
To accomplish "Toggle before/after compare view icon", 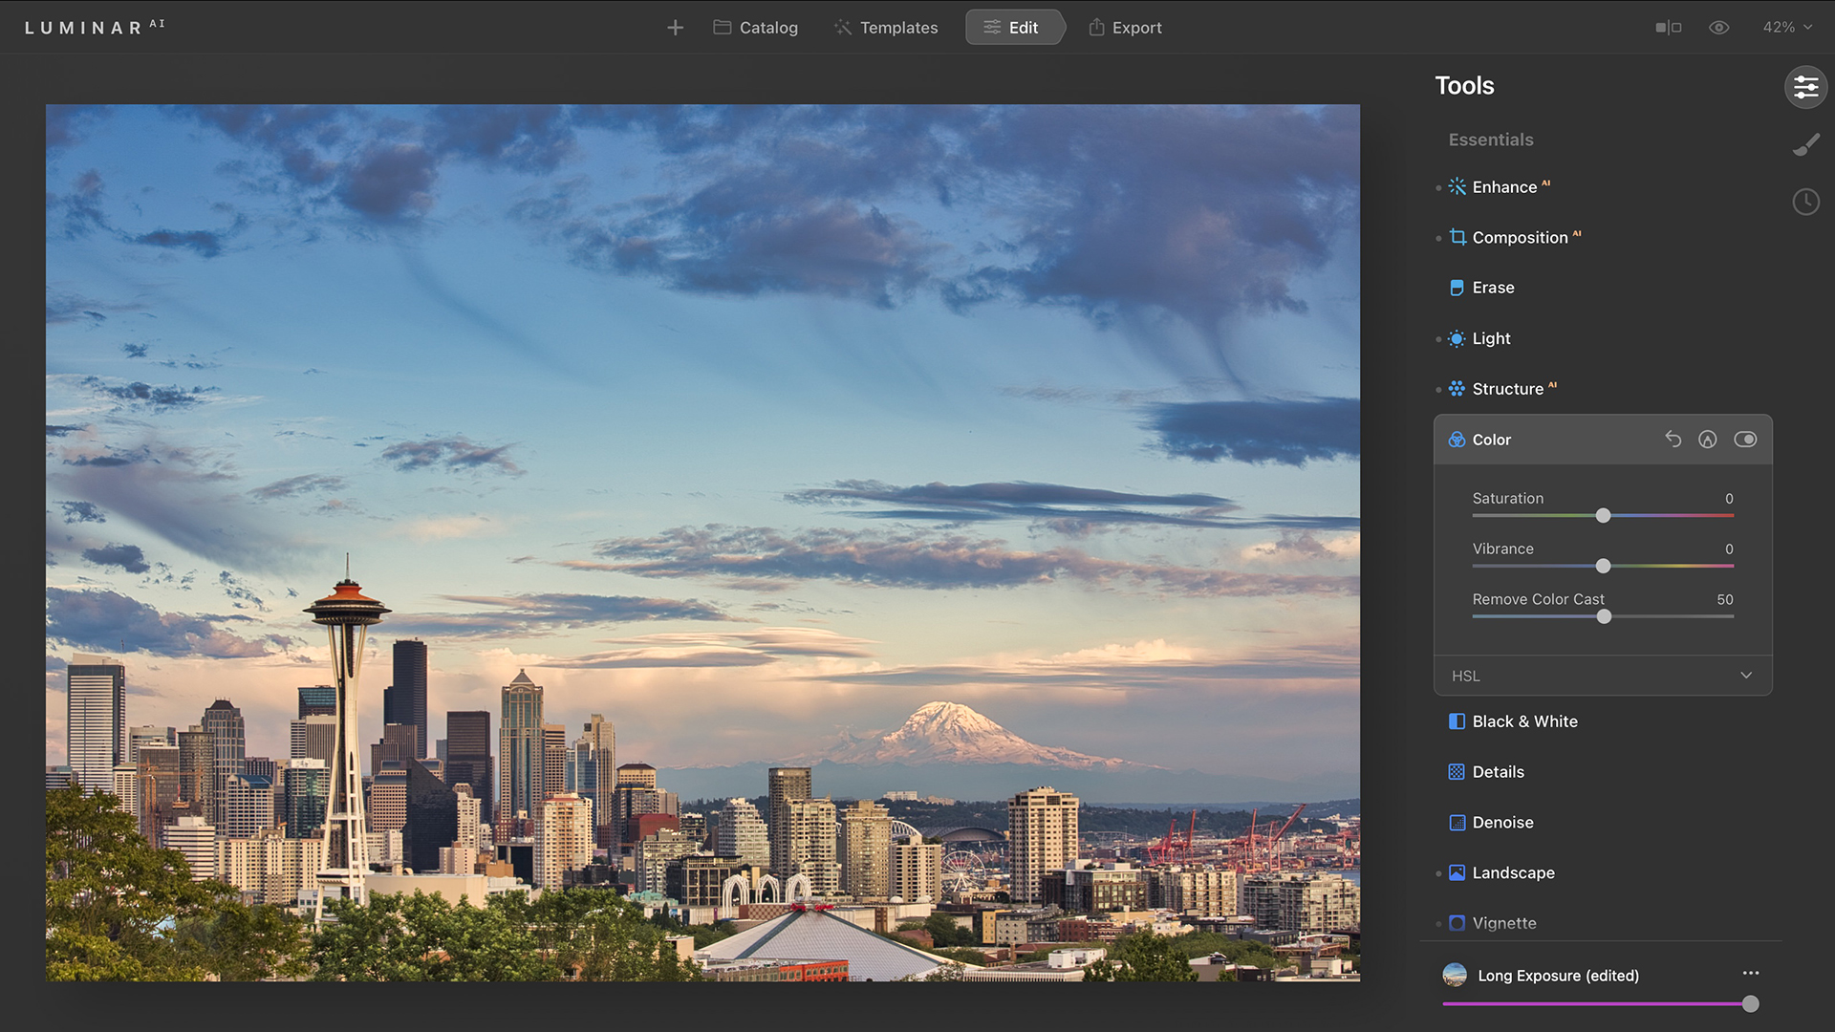I will click(1669, 28).
